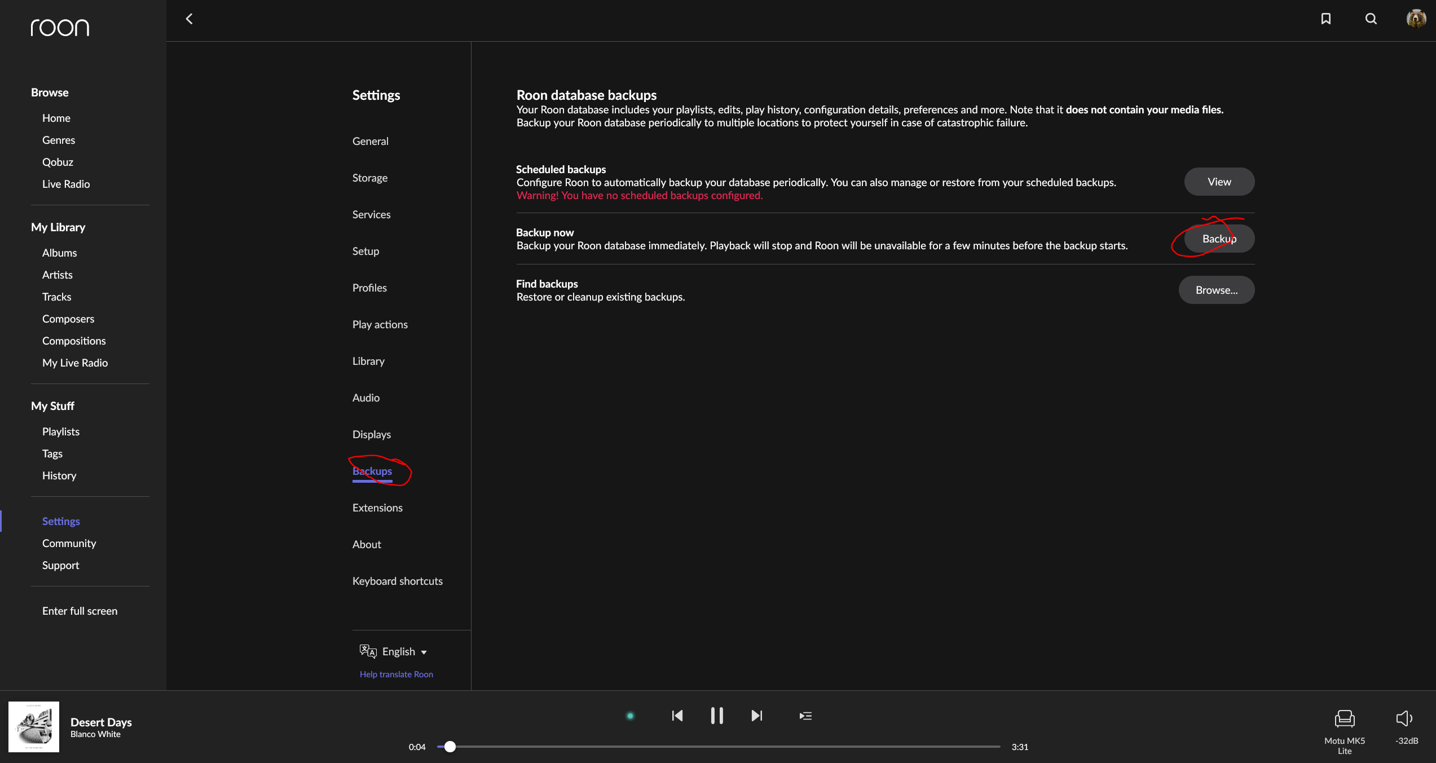Go back using the left chevron arrow
The image size is (1436, 763).
tap(190, 19)
